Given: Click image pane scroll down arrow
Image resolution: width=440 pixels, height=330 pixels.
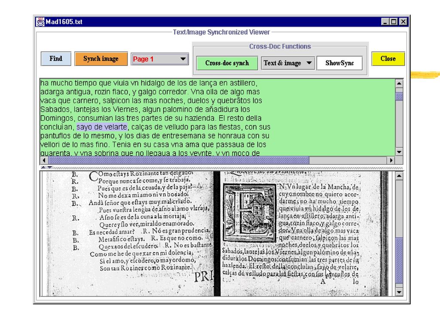Looking at the screenshot, I should tap(399, 292).
